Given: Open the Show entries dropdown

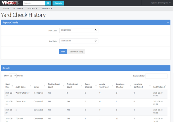Looking at the screenshot, I should (x=13, y=76).
